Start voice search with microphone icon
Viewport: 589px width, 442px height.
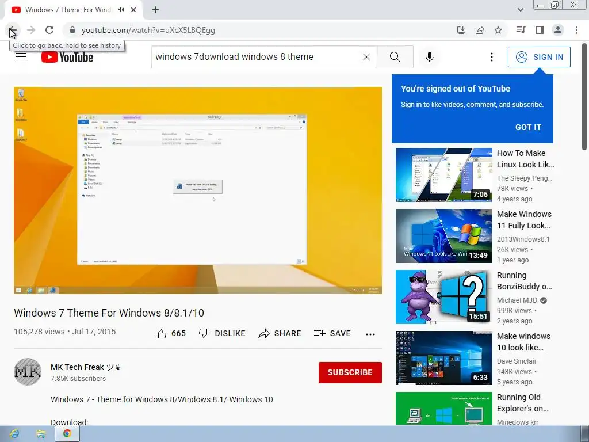(x=430, y=57)
